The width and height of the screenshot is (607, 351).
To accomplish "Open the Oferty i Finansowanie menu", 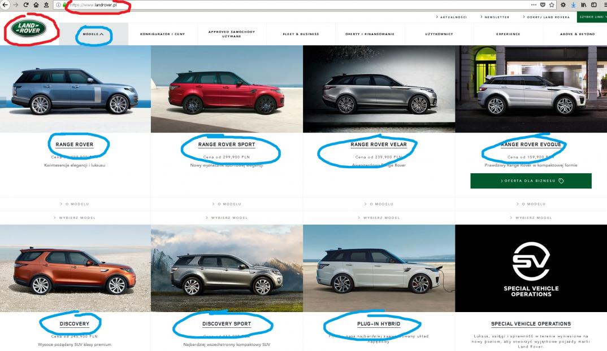I will [370, 34].
